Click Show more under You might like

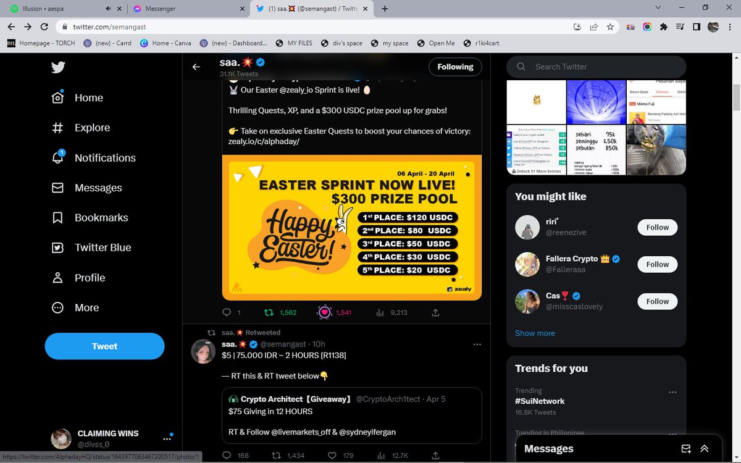(x=535, y=333)
